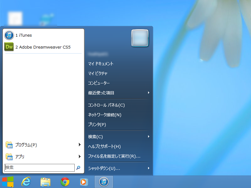Launch Adobe Dreamweaver CS5 via its Dw icon

[9, 47]
